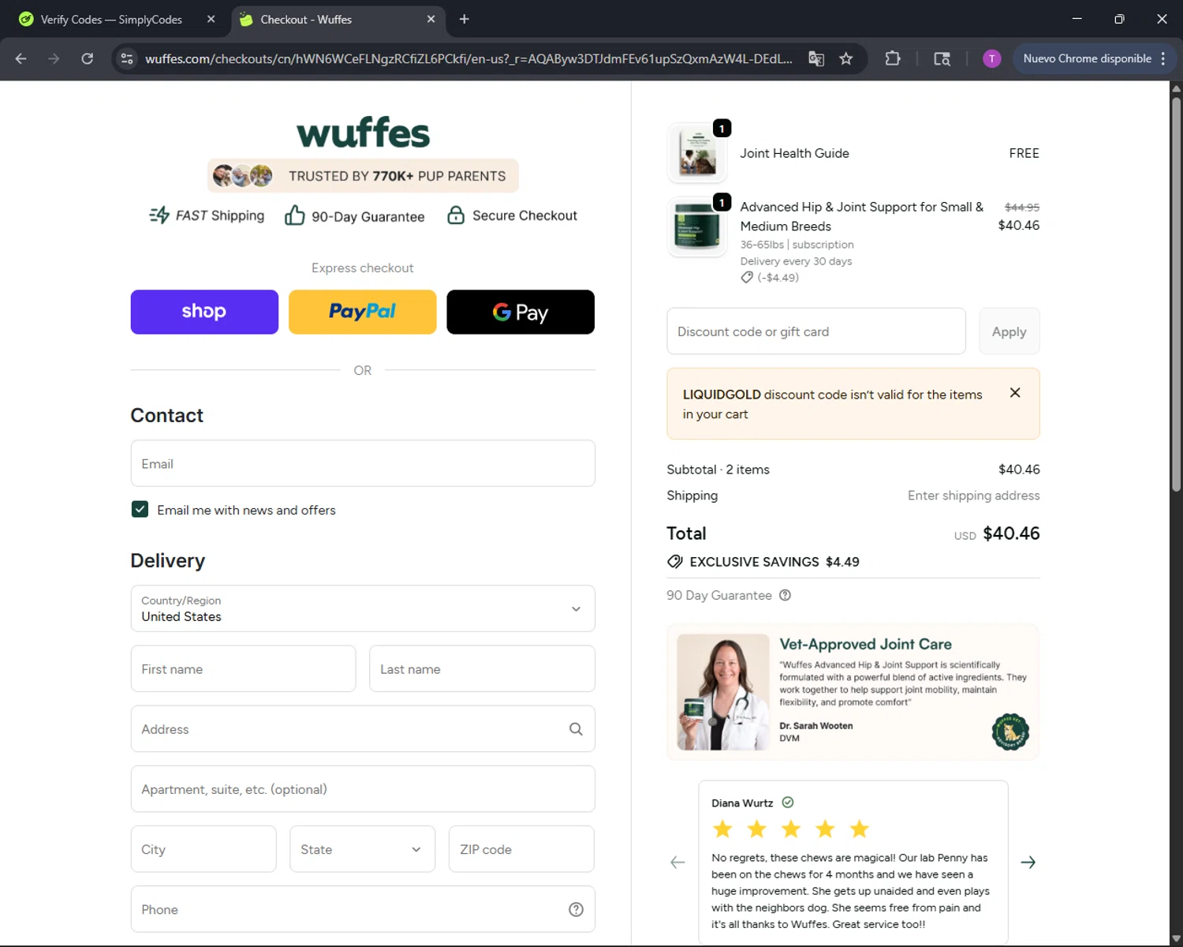
Task: Dismiss the LIQUIDGOLD invalid code notice
Action: pyautogui.click(x=1015, y=393)
